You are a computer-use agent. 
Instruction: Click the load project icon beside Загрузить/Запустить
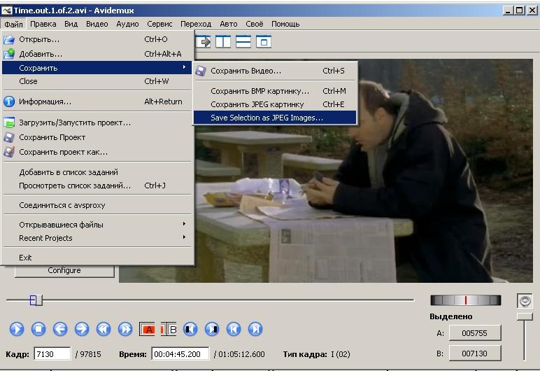tap(9, 122)
